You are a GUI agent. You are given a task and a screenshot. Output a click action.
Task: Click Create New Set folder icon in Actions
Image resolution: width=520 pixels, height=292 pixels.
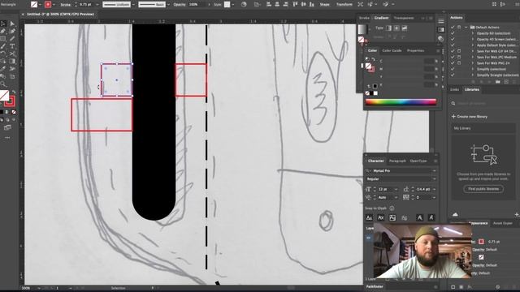[497, 81]
